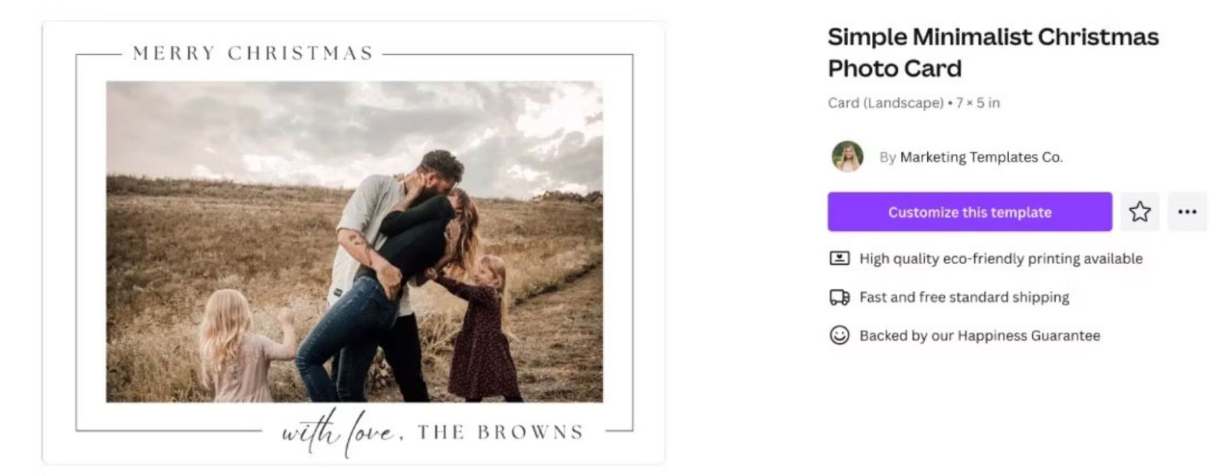The width and height of the screenshot is (1226, 476).
Task: Click the Happiness Guarantee smiley icon
Action: [840, 335]
